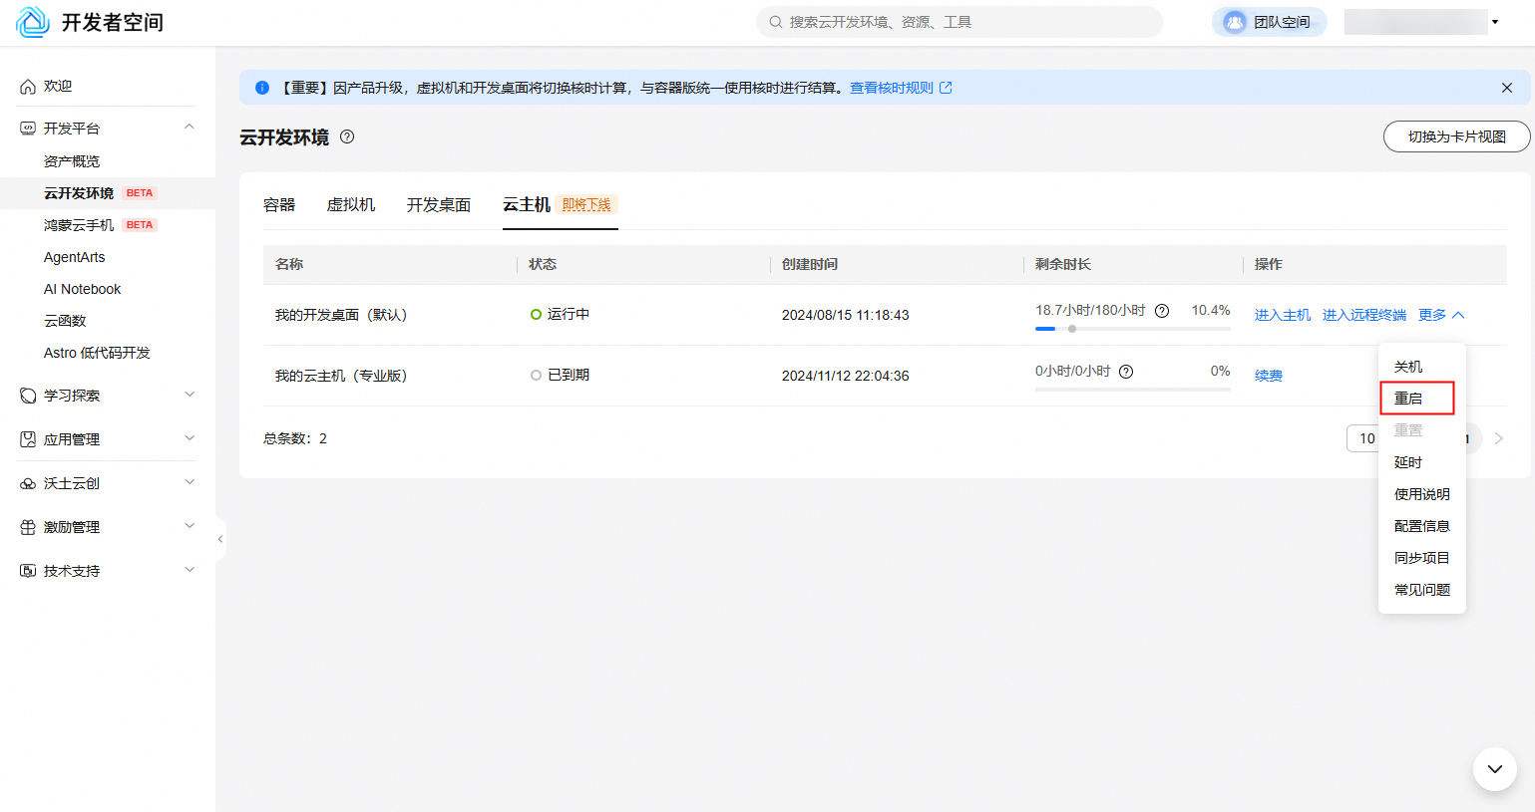Click the 团队空间 button
This screenshot has height=812, width=1535.
[1270, 22]
